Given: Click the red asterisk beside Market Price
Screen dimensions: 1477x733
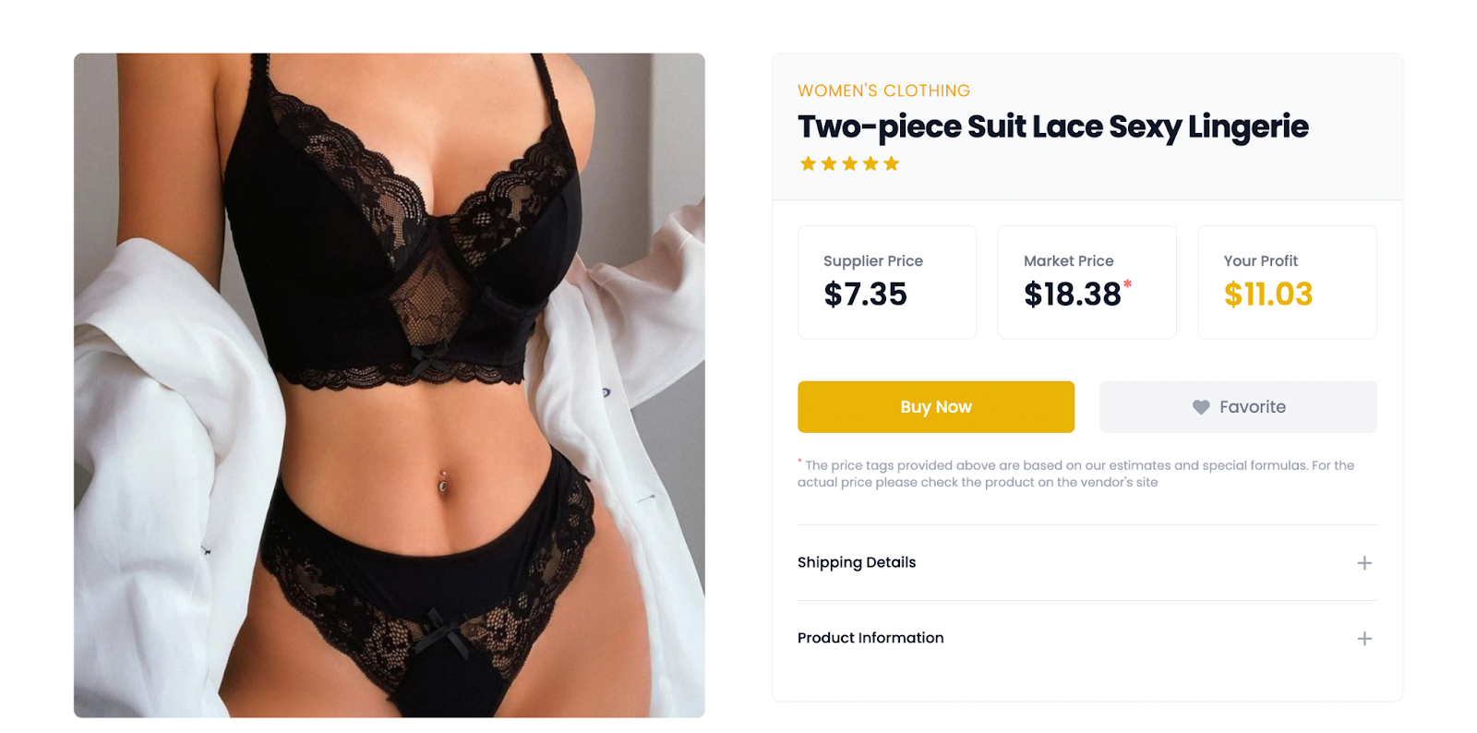Looking at the screenshot, I should click(x=1127, y=284).
